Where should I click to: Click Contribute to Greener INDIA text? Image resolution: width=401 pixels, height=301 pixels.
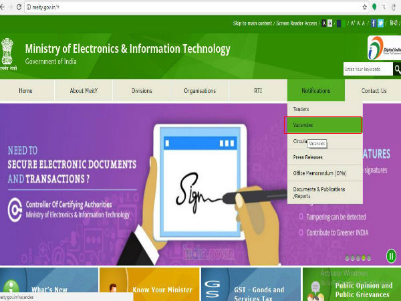338,232
